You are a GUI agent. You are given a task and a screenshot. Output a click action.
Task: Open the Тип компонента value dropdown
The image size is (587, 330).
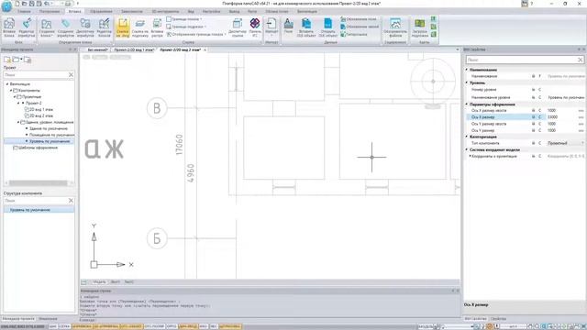582,143
